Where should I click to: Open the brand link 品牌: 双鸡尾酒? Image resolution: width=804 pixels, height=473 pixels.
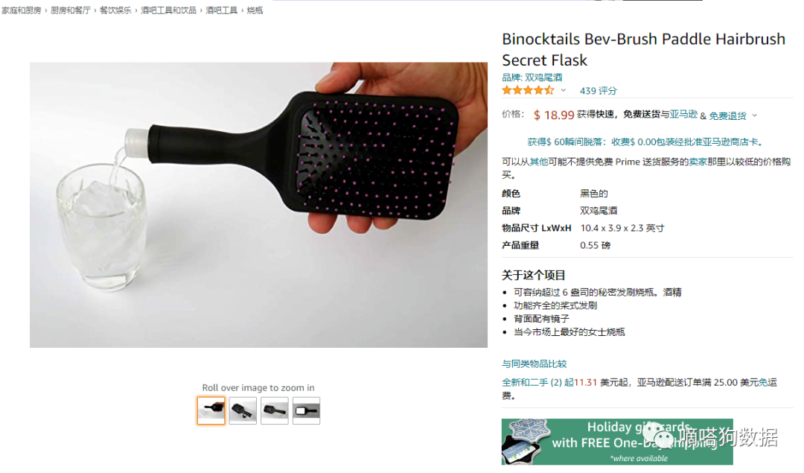tap(532, 77)
